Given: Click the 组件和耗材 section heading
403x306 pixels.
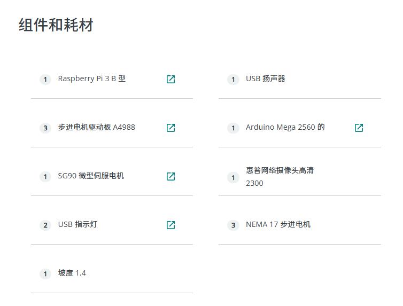Looking at the screenshot, I should point(56,25).
